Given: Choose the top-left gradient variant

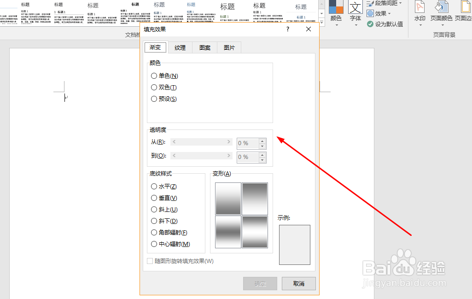Looking at the screenshot, I should [228, 199].
